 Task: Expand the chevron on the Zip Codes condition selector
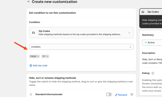click(129, 33)
